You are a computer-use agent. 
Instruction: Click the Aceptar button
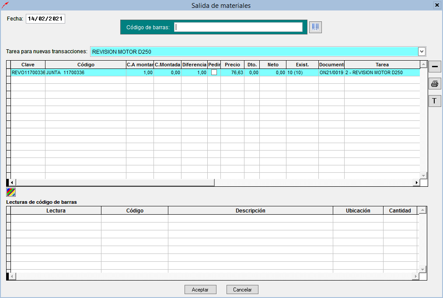(x=200, y=290)
